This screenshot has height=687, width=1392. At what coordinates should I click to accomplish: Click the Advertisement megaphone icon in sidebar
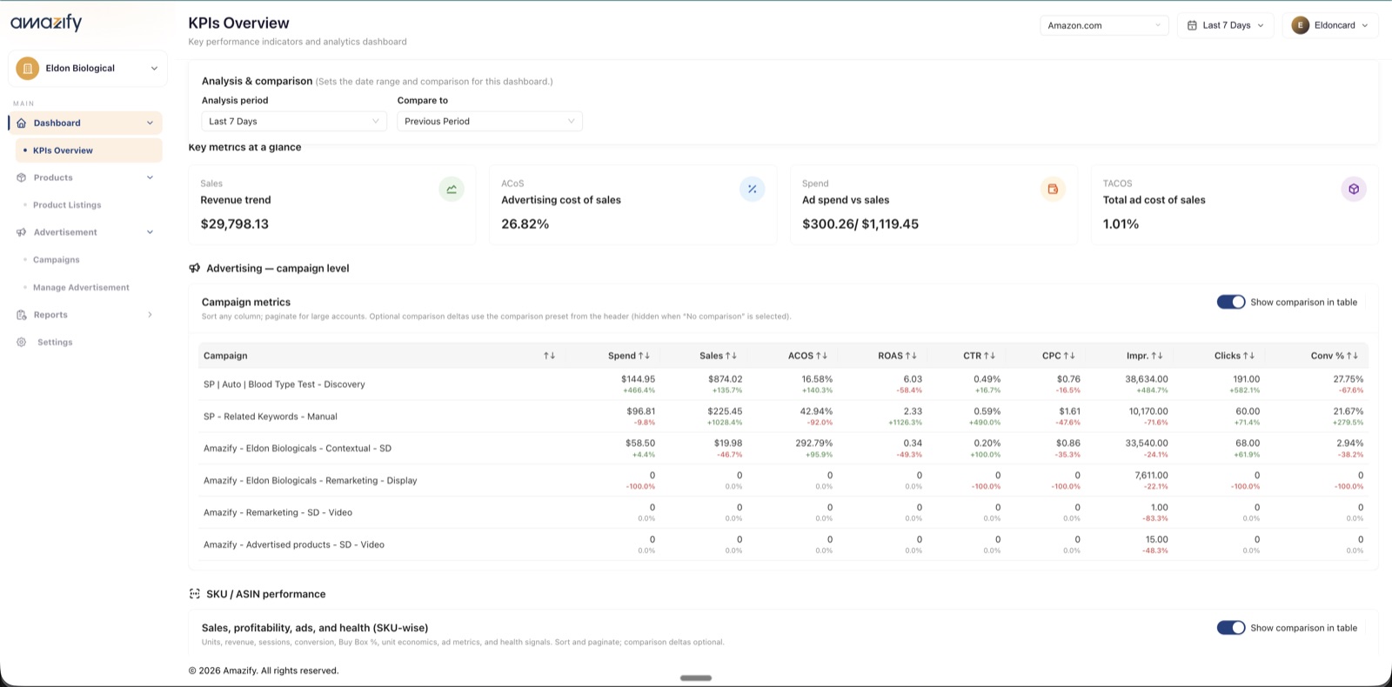click(x=22, y=232)
